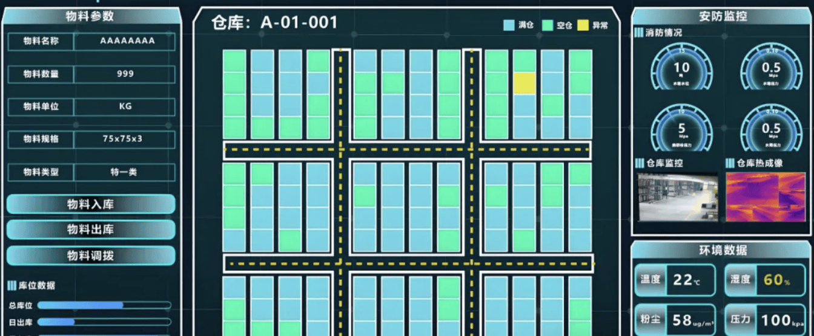Select the 物料调拨 button

tap(91, 256)
